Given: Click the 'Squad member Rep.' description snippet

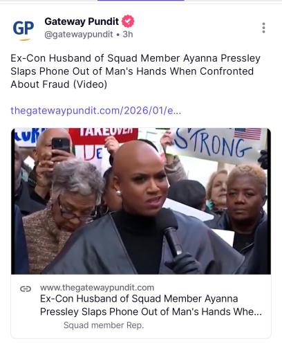Looking at the screenshot, I should pos(104,325).
